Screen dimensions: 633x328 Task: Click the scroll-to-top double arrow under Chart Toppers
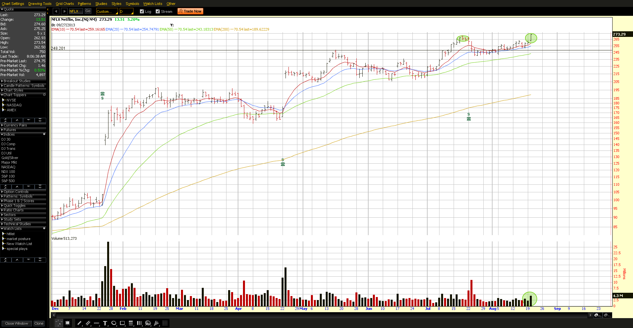pyautogui.click(x=6, y=120)
